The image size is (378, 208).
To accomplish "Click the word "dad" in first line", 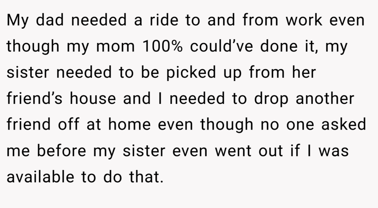I will (x=50, y=20).
